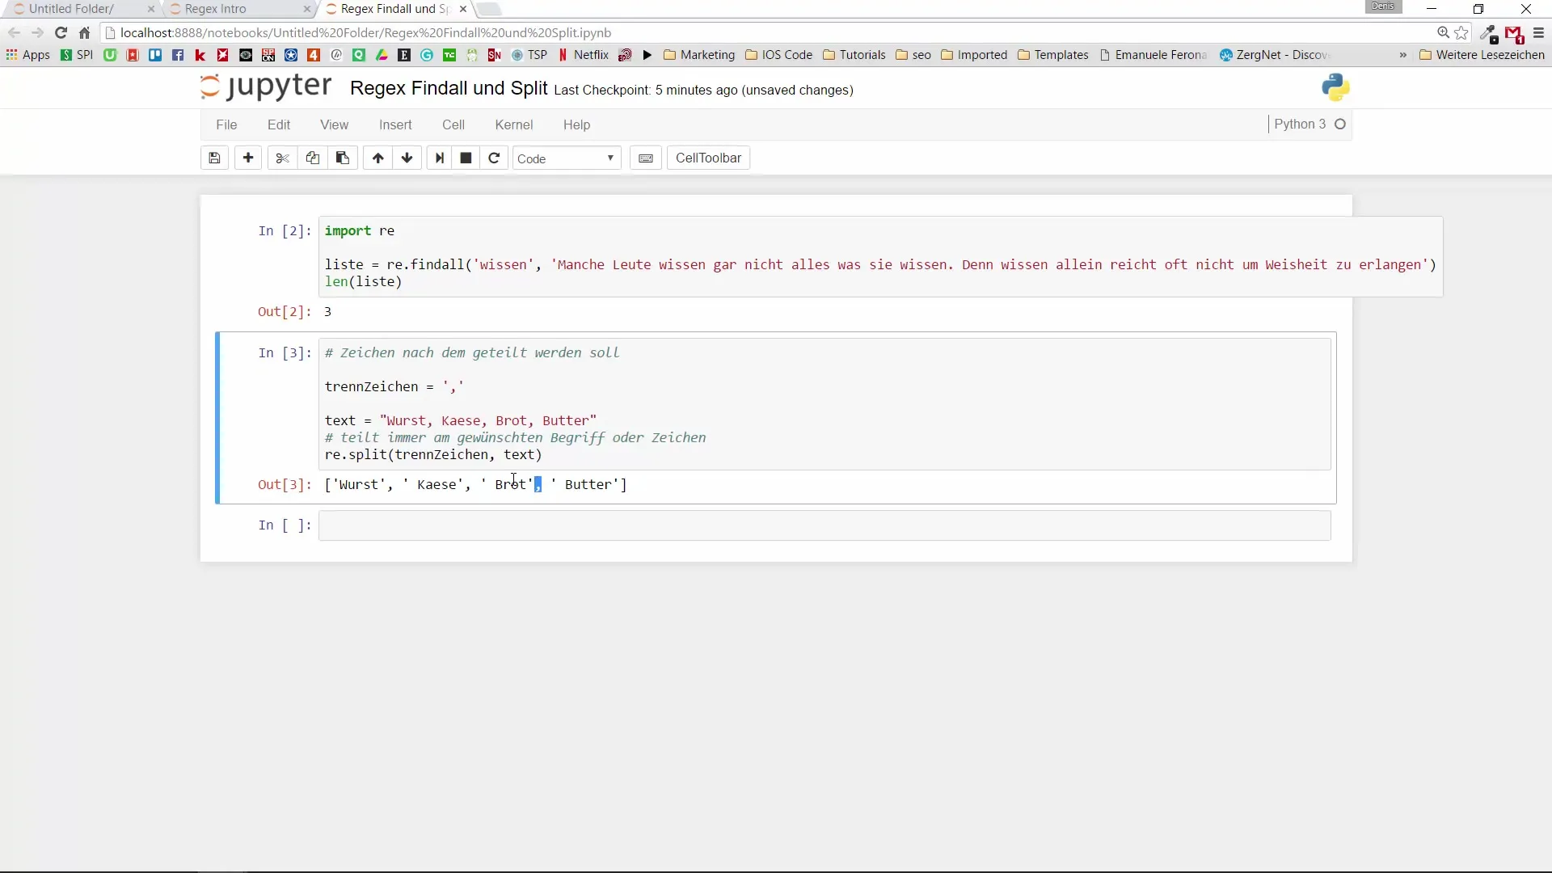The width and height of the screenshot is (1552, 873).
Task: Open the IOS Code bookmarks folder
Action: (779, 55)
